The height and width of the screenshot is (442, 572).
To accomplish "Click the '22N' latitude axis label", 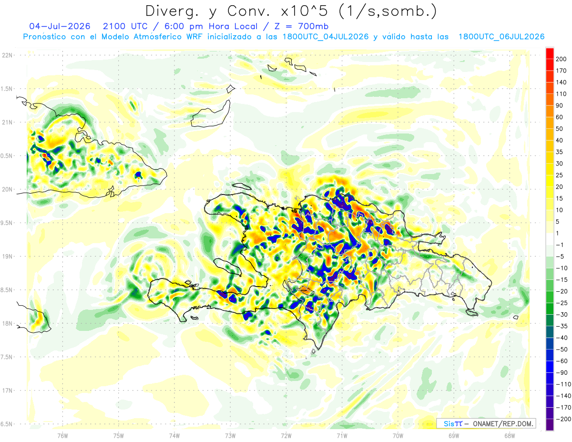I will (7, 55).
